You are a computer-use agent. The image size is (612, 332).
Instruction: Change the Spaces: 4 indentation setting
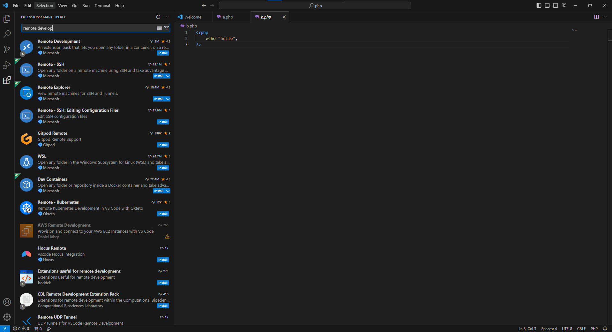tap(549, 328)
